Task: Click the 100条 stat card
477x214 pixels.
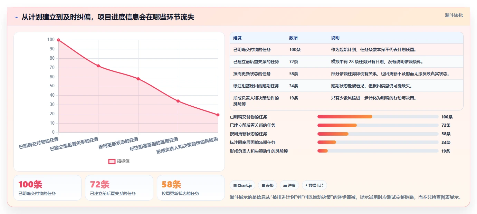Action: [x=48, y=188]
